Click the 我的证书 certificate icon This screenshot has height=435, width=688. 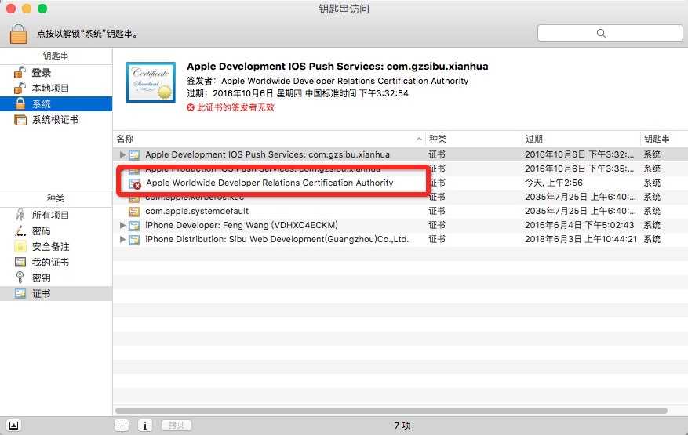(20, 262)
